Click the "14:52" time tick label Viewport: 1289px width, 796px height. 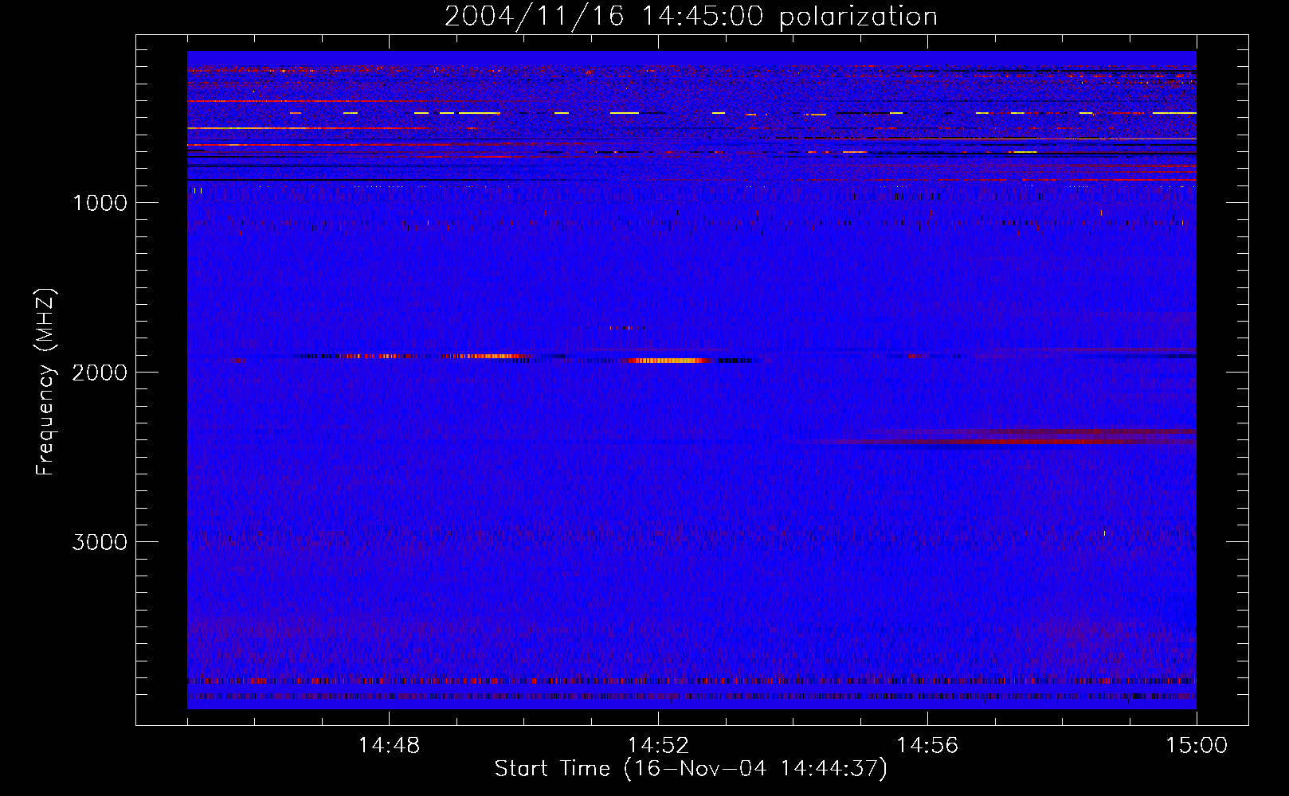point(658,746)
